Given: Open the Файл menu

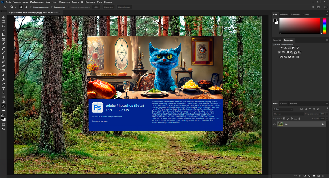Looking at the screenshot, I should tap(8, 2).
